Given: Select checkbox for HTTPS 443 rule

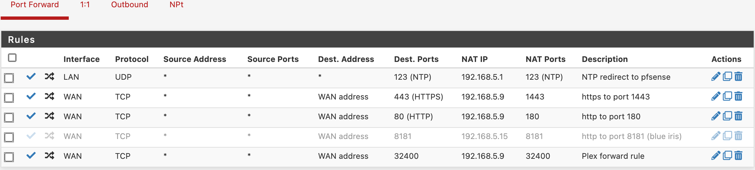Looking at the screenshot, I should point(9,98).
